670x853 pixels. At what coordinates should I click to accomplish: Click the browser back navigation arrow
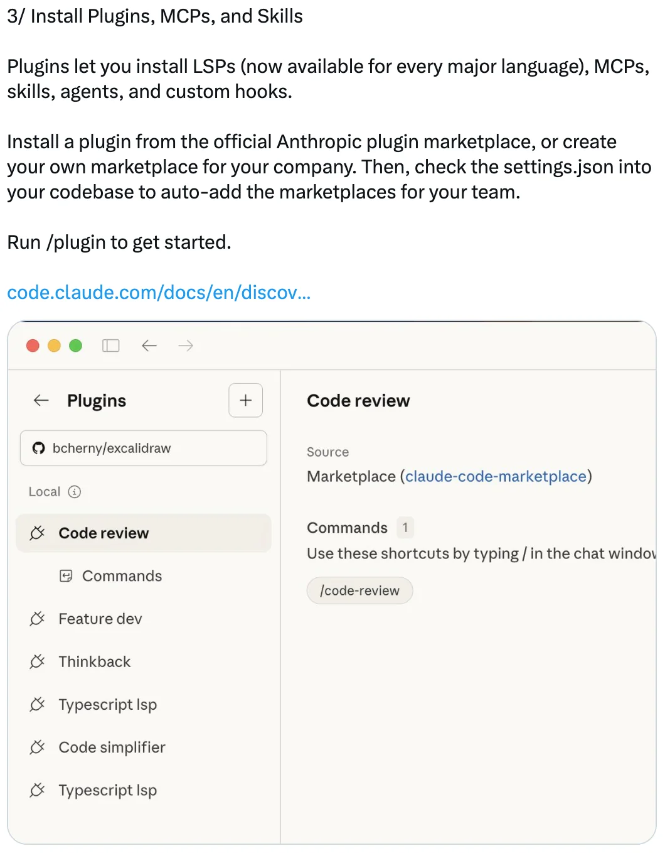pyautogui.click(x=149, y=345)
